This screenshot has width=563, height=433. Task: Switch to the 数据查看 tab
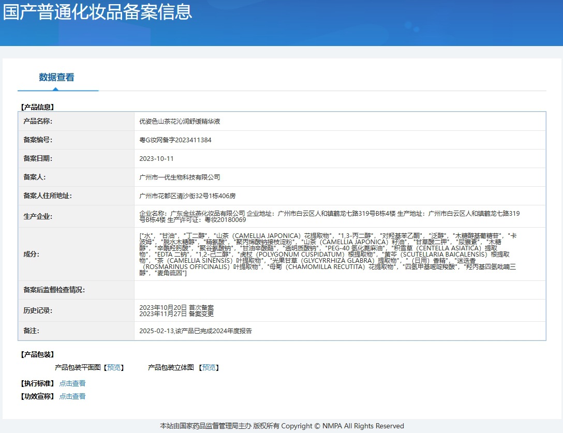[56, 78]
